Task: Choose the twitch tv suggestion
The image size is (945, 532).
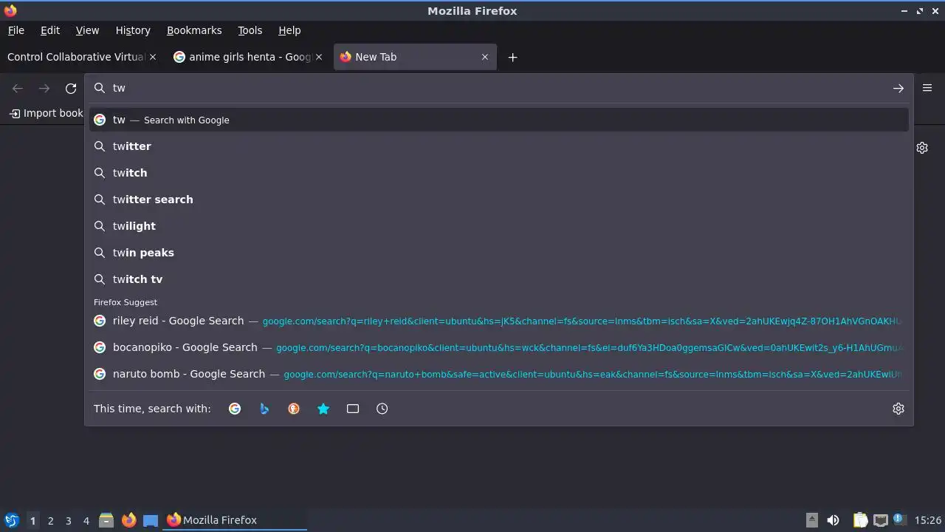Action: [499, 279]
